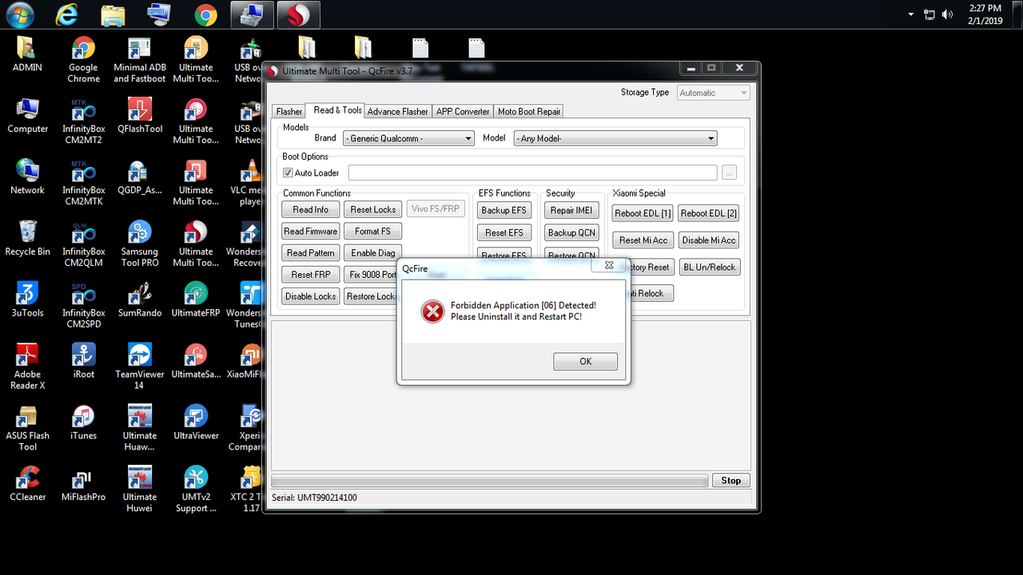The width and height of the screenshot is (1023, 575).
Task: Click the Repair IMEI button
Action: click(x=571, y=211)
